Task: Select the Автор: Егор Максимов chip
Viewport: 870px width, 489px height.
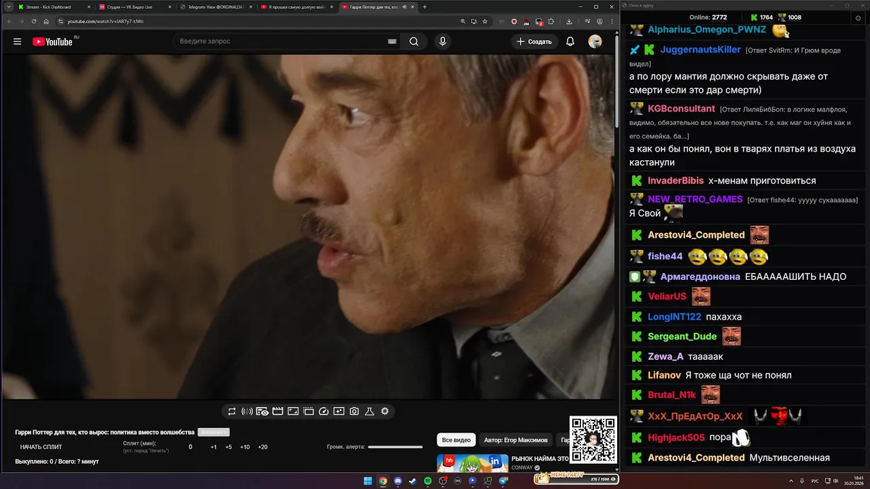Action: (515, 440)
